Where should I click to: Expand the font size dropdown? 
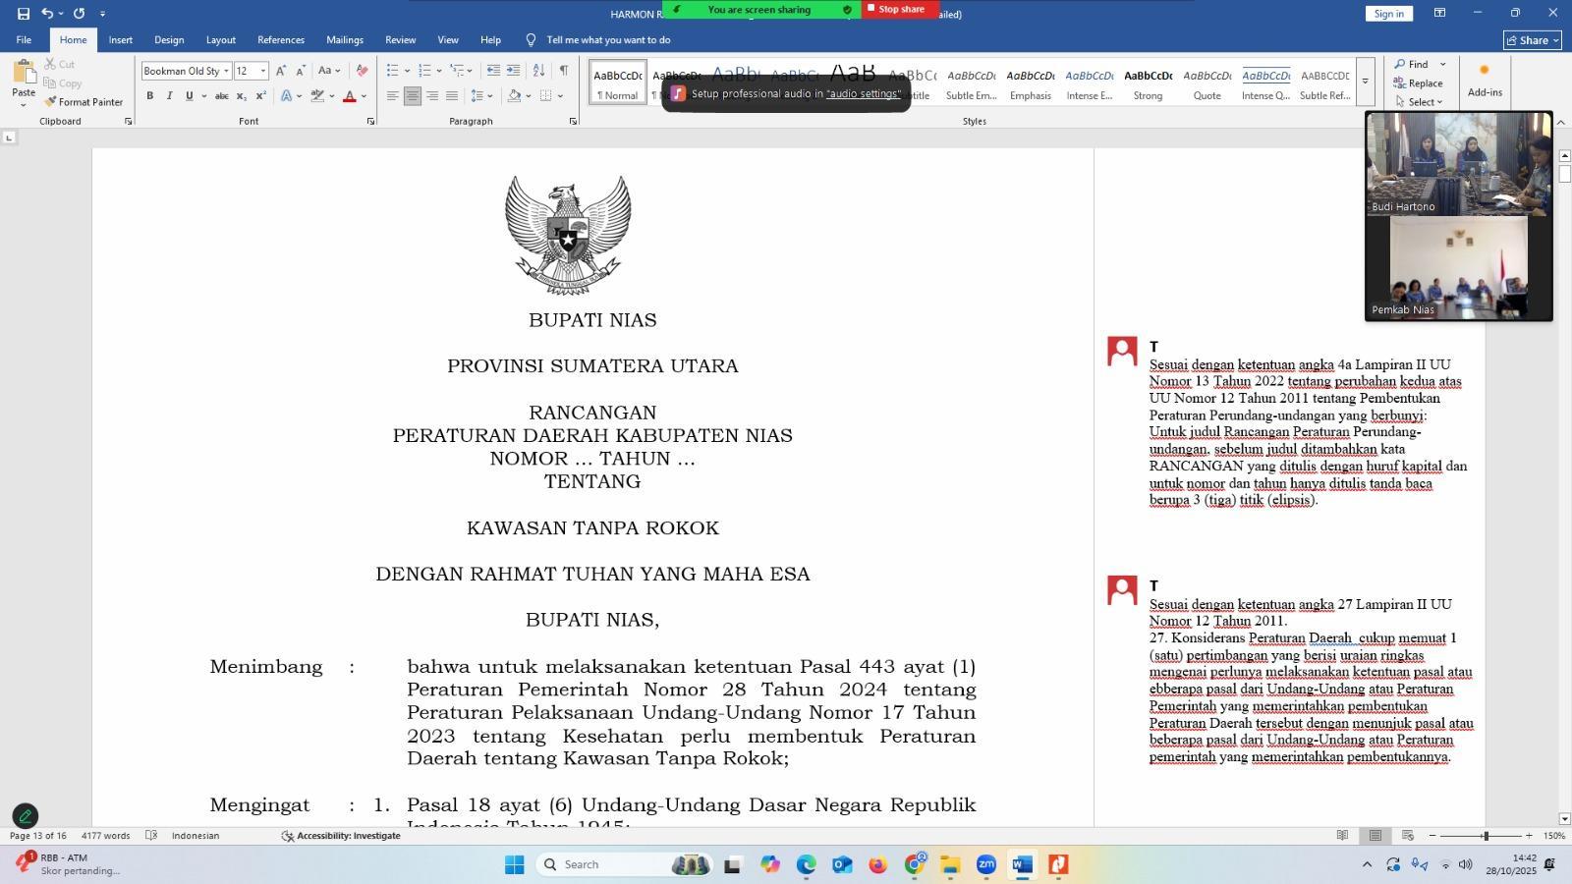click(263, 71)
